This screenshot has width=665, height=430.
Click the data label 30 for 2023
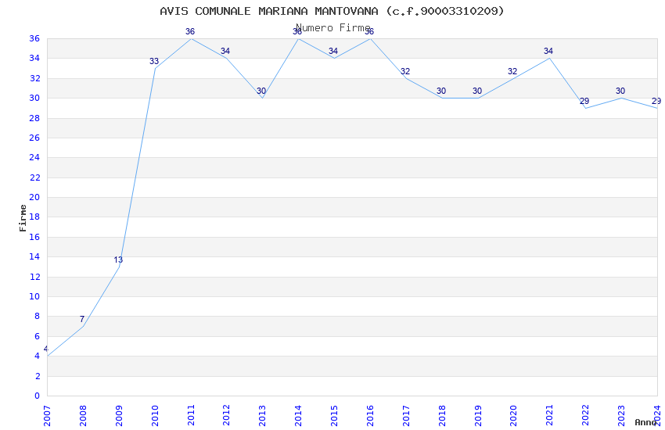pos(620,91)
